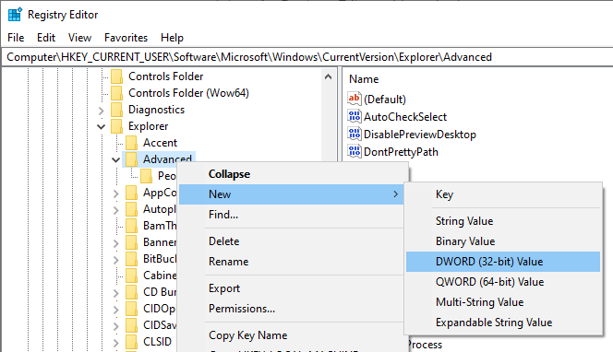Open the File menu
The image size is (613, 352).
(x=16, y=38)
